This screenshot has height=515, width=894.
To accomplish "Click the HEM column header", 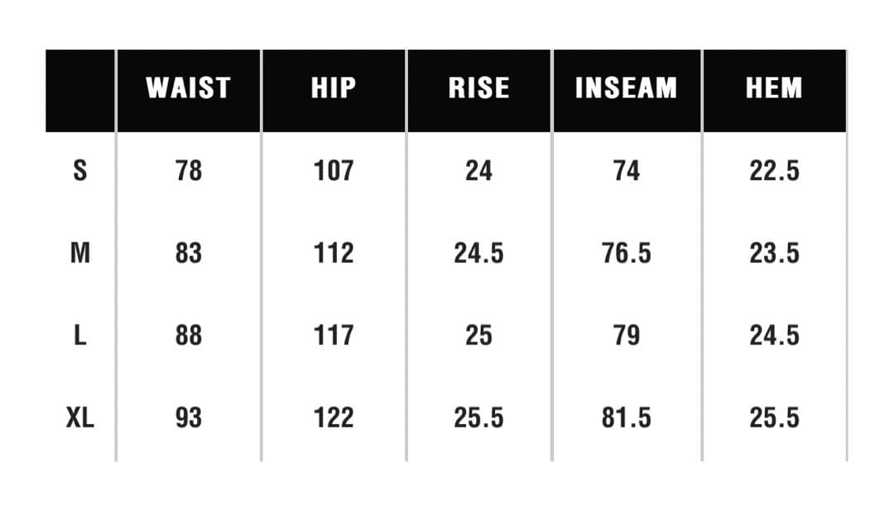I will pyautogui.click(x=774, y=88).
